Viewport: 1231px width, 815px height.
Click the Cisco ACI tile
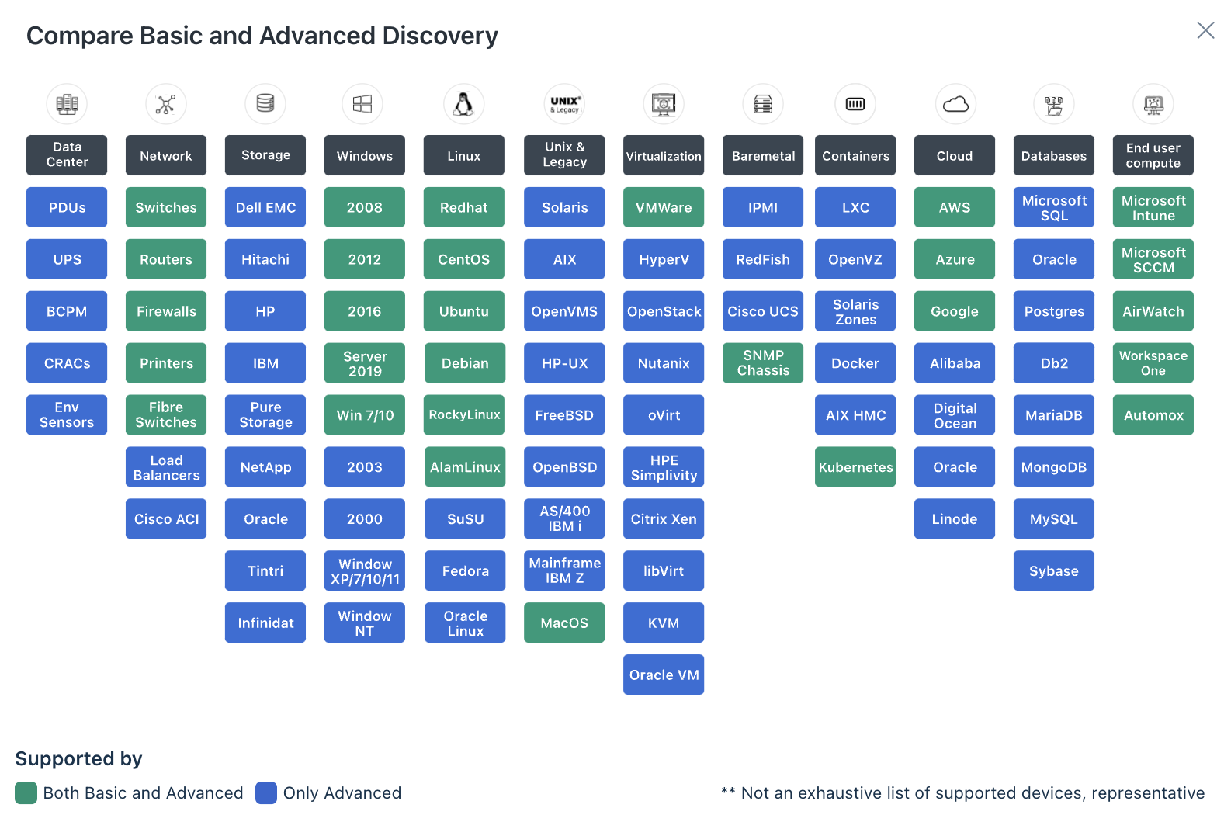(x=166, y=519)
